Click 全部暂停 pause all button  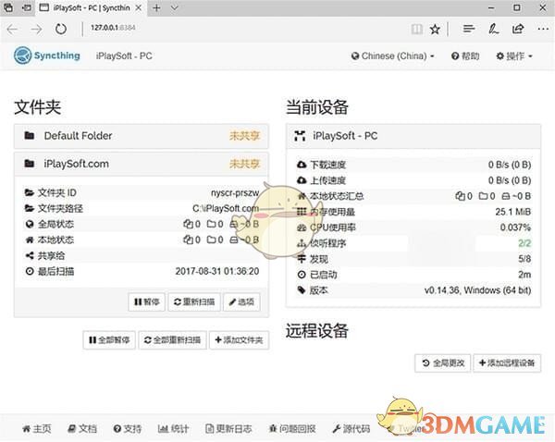[109, 340]
